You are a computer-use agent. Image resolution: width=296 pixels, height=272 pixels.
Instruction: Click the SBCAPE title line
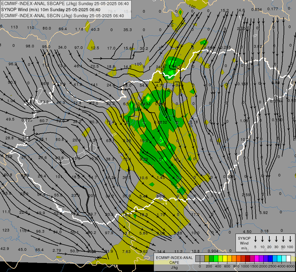(65, 4)
